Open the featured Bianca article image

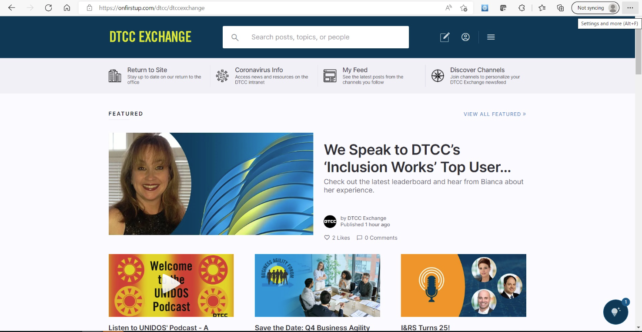click(x=211, y=184)
